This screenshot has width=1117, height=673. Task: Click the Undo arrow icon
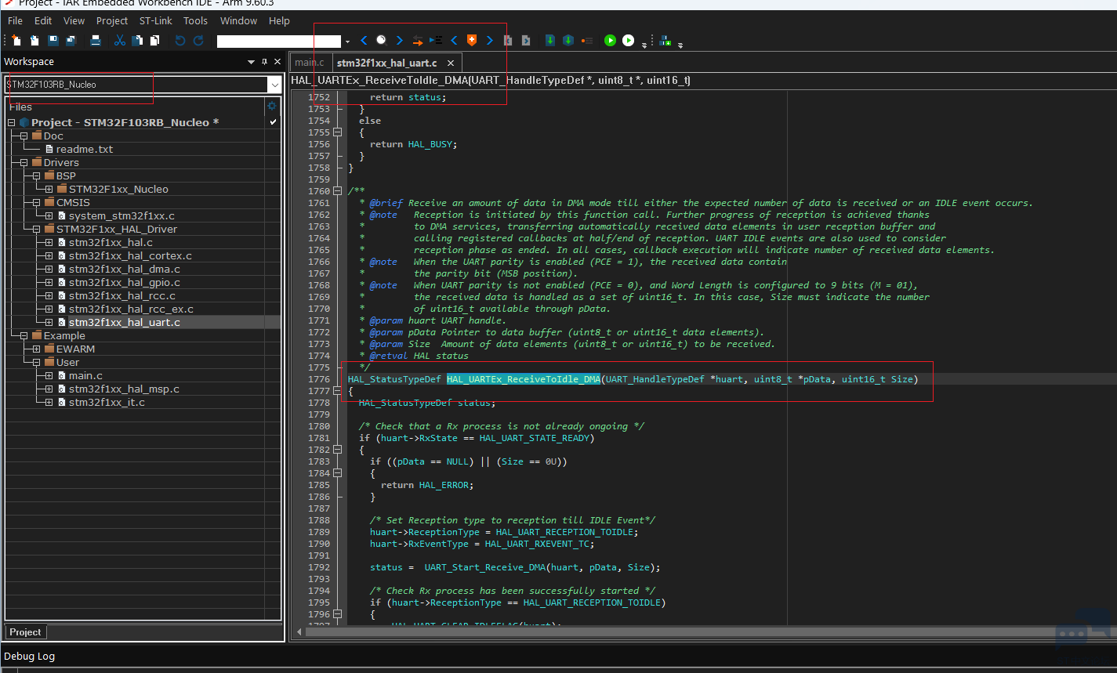click(x=180, y=41)
